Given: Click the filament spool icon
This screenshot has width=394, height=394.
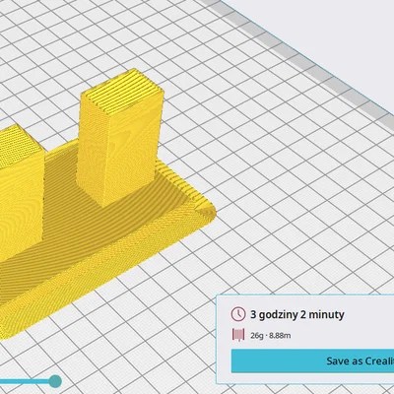Looking at the screenshot, I should (238, 335).
